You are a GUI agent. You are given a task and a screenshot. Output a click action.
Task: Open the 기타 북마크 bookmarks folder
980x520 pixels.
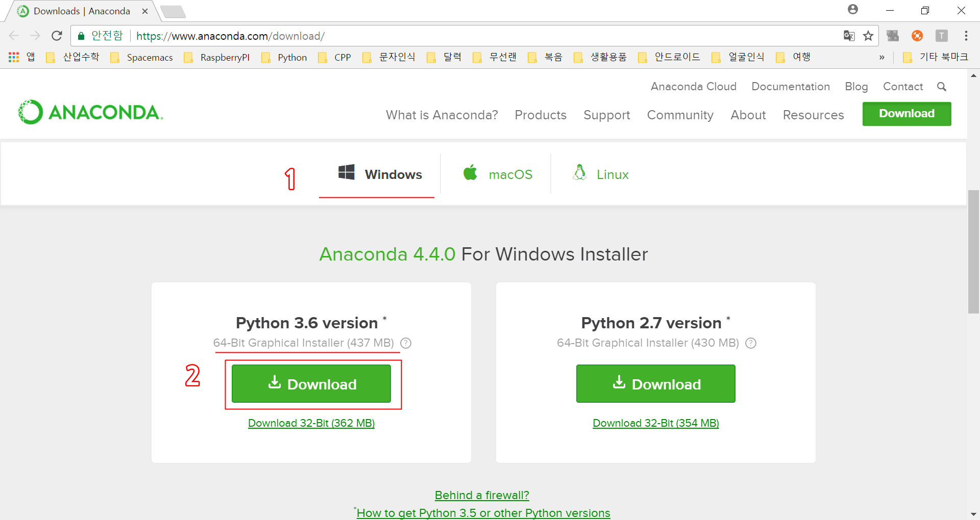pyautogui.click(x=936, y=57)
